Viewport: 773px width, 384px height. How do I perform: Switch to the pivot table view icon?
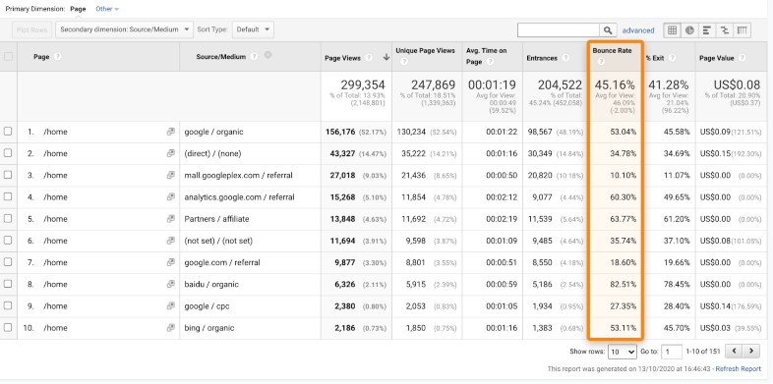tap(742, 30)
